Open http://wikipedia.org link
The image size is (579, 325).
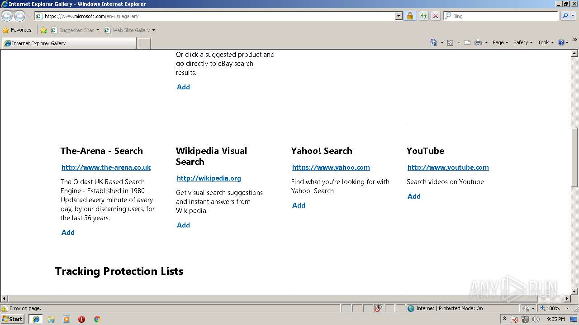[209, 178]
